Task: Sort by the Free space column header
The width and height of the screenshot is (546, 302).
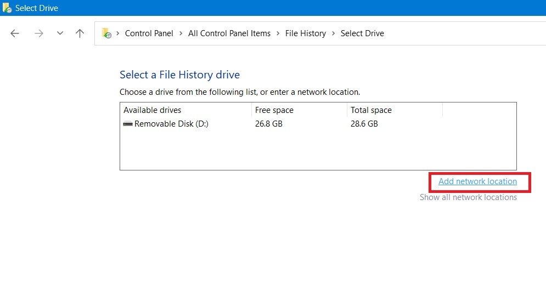Action: (x=274, y=110)
